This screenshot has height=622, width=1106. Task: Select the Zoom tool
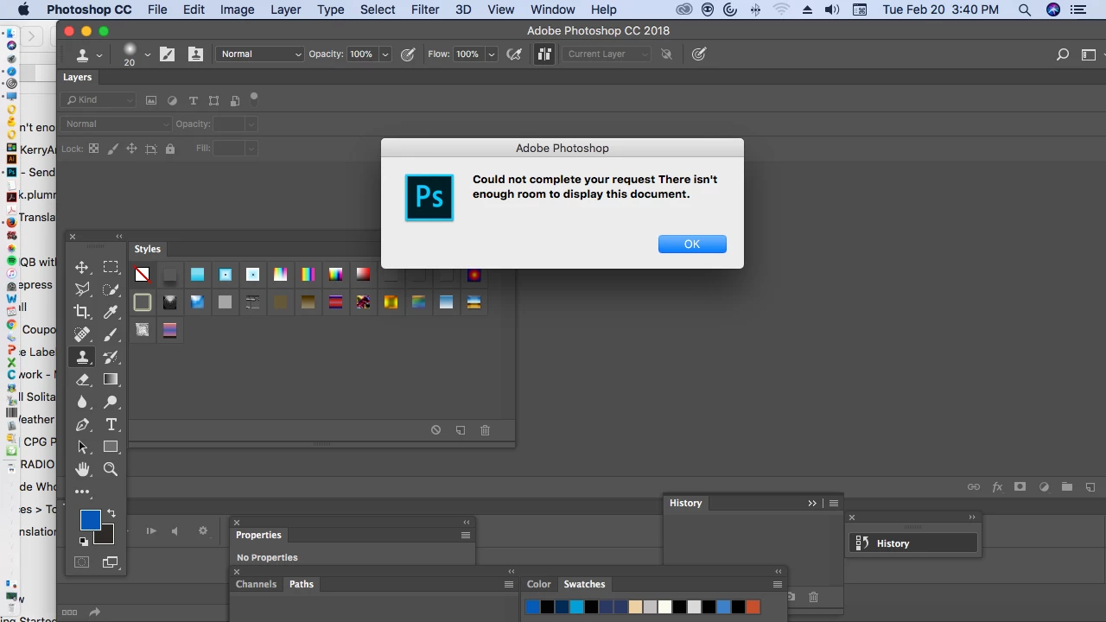click(111, 470)
